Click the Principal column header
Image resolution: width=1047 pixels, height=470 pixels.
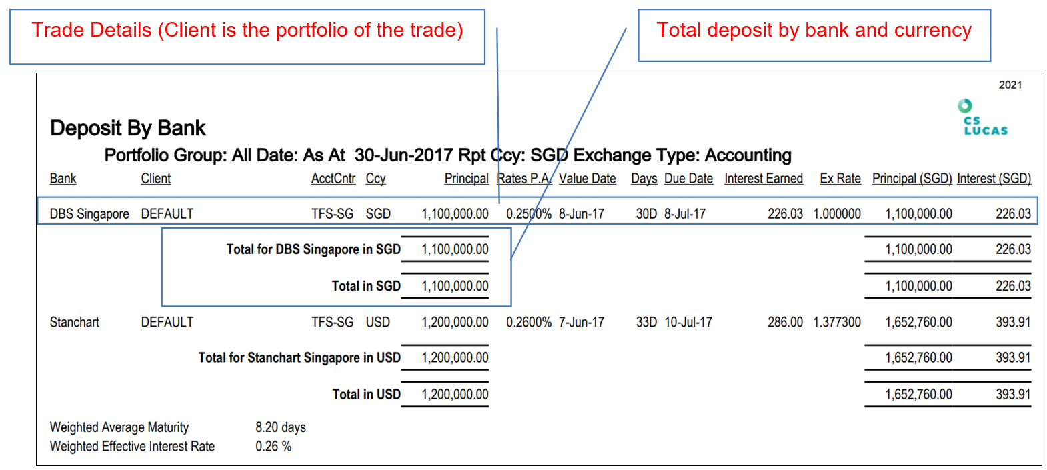(x=466, y=179)
